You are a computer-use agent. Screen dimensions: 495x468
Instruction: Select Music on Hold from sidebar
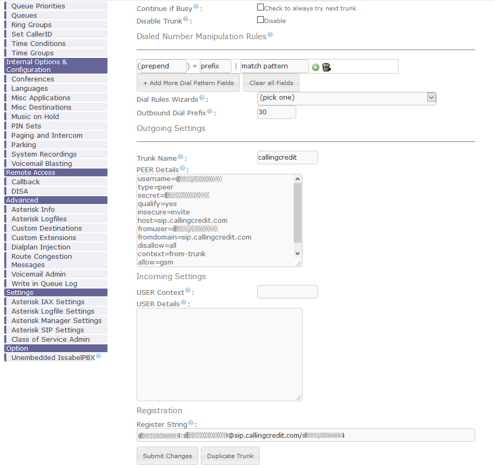click(x=35, y=116)
